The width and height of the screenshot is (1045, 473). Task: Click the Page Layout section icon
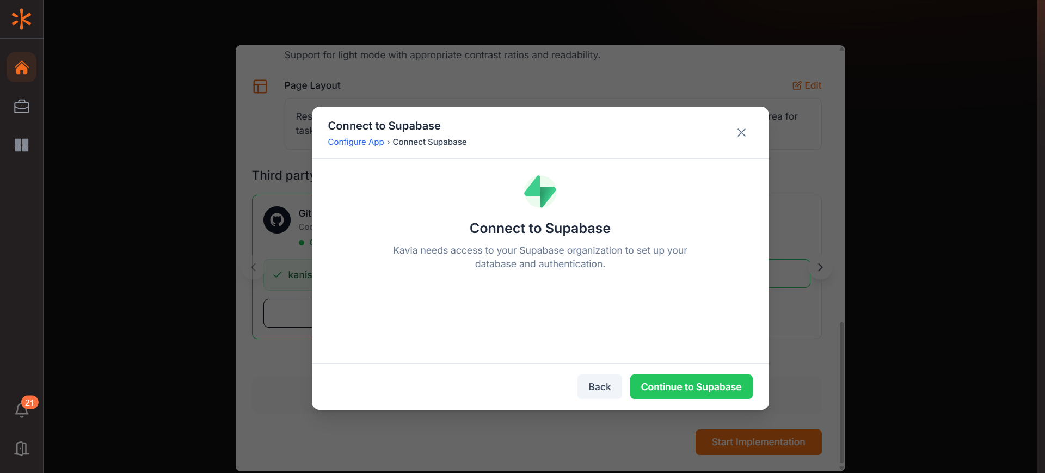[260, 87]
